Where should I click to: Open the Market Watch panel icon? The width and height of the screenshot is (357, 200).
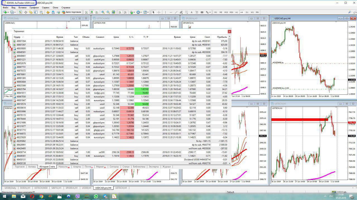pos(20,12)
